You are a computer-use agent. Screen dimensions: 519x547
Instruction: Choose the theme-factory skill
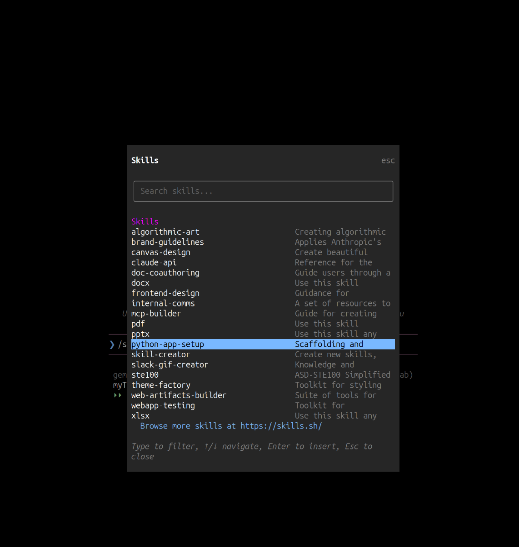coord(263,385)
